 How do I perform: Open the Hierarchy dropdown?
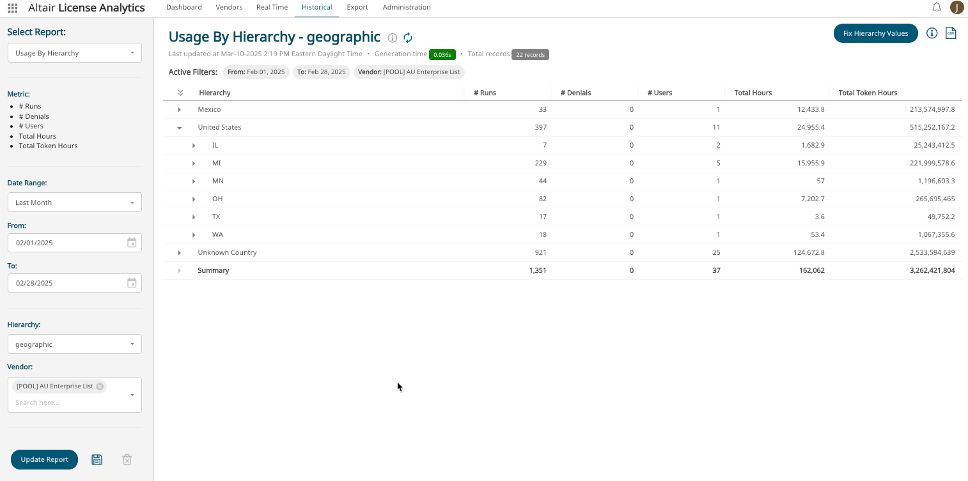click(x=75, y=344)
